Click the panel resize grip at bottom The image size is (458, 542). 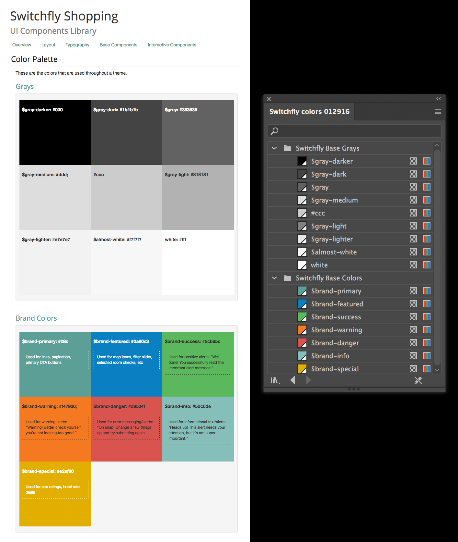click(x=354, y=389)
